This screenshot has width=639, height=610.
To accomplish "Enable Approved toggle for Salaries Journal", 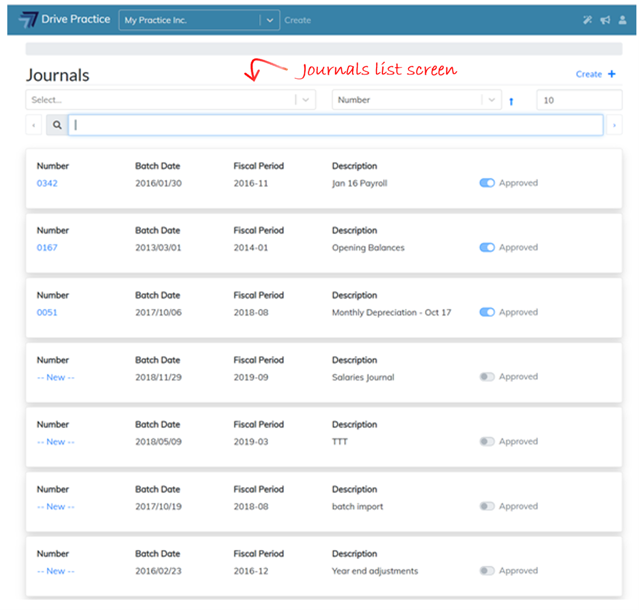I will click(x=487, y=377).
